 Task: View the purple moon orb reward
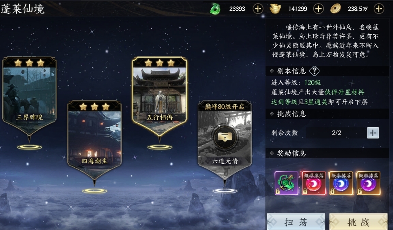(368, 183)
